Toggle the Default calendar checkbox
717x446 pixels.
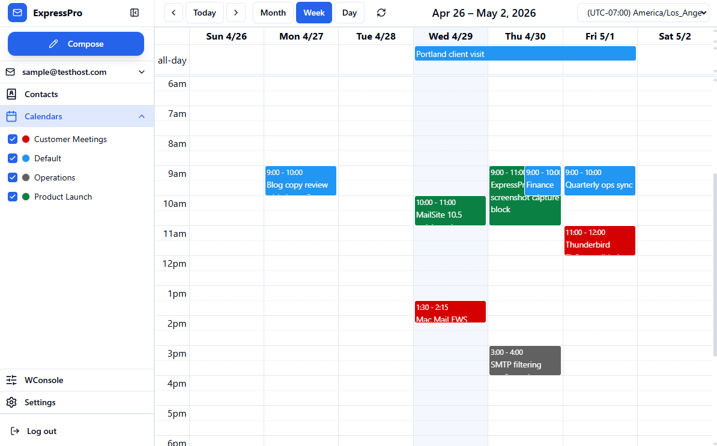tap(13, 158)
